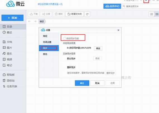Click the 目录 sidebar icon

point(4,27)
